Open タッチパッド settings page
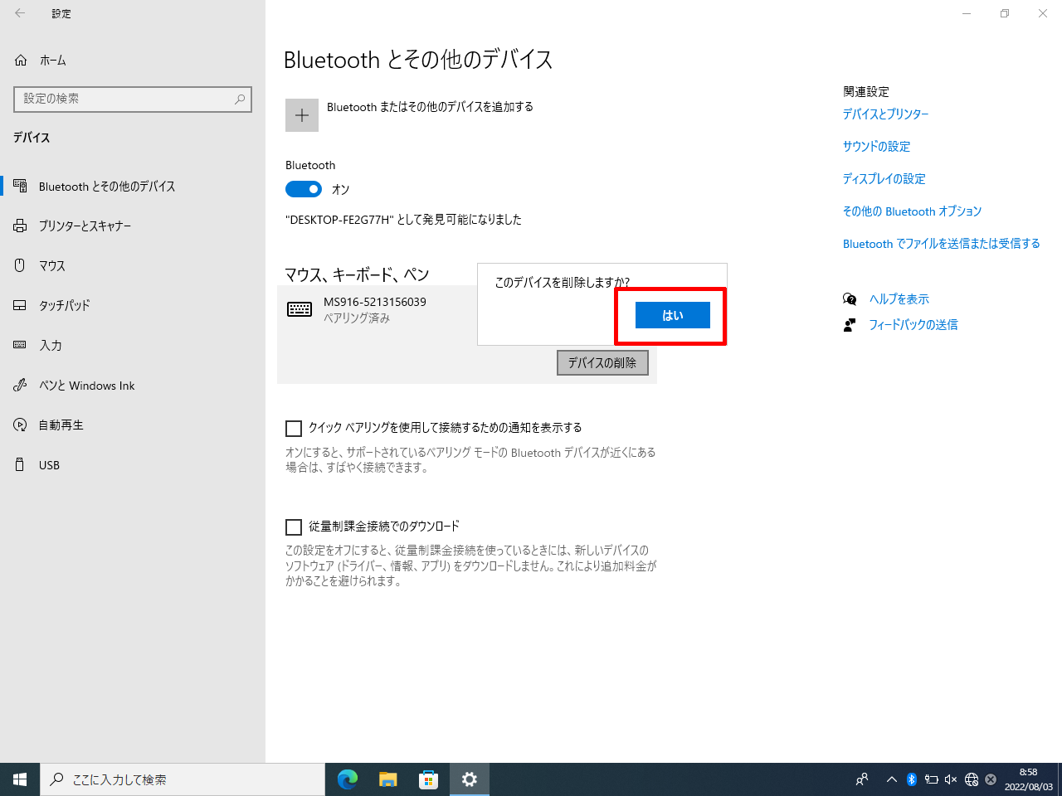The width and height of the screenshot is (1062, 796). click(133, 305)
